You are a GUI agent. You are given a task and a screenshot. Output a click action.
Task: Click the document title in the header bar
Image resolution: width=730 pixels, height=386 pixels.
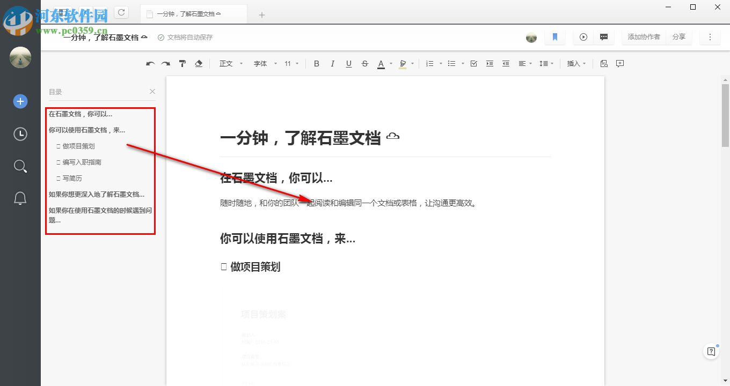coord(105,38)
